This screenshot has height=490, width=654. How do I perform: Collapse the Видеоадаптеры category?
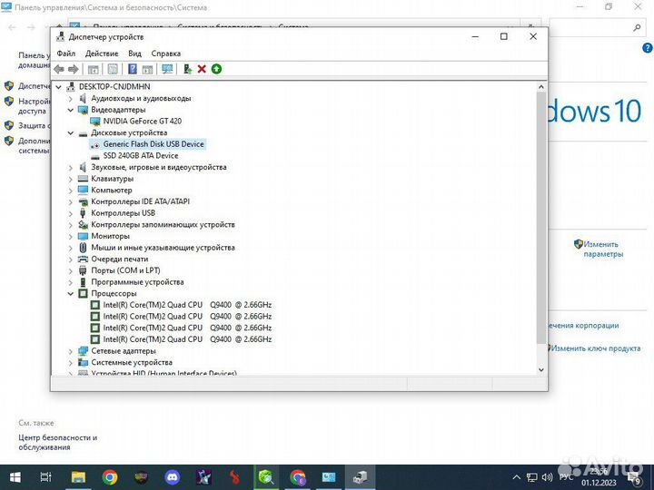(71, 110)
